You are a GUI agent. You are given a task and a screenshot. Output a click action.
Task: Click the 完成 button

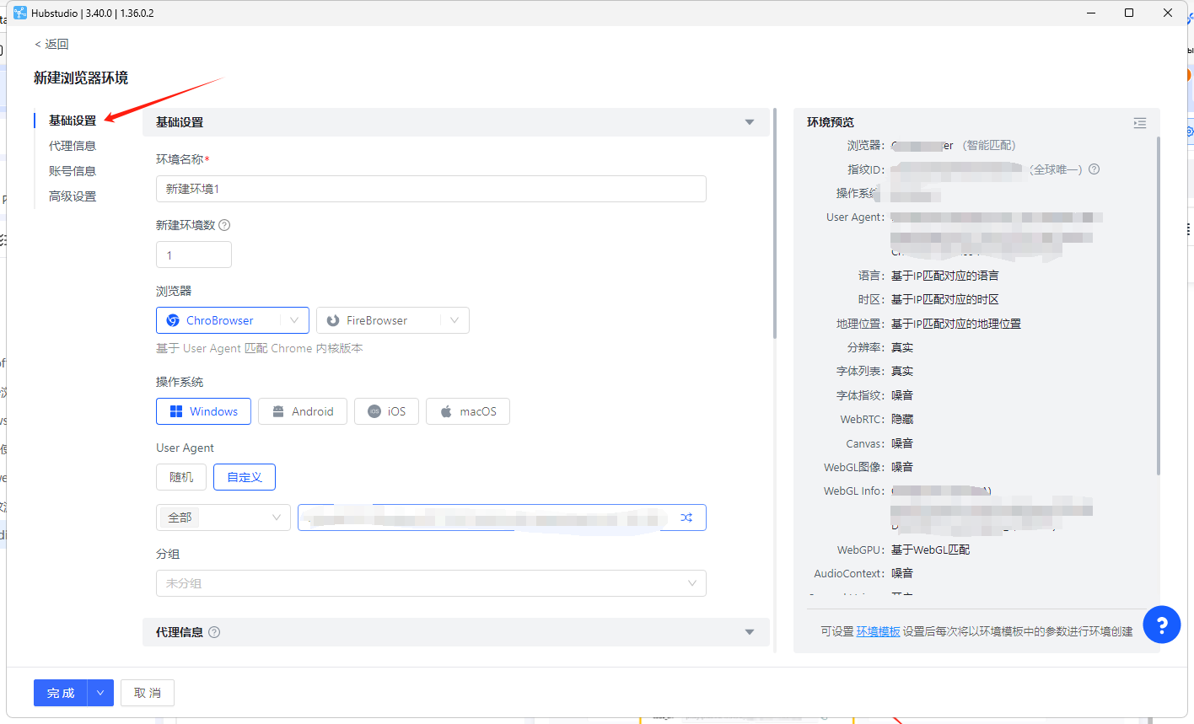[x=61, y=693]
